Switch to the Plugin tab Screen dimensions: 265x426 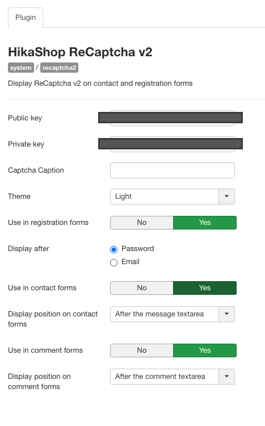[x=26, y=18]
